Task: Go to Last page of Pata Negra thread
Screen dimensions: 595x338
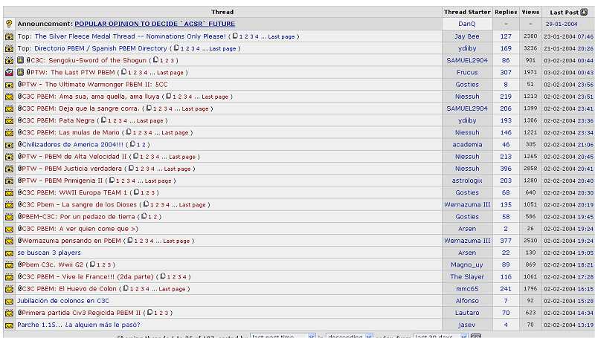Action: click(x=149, y=120)
